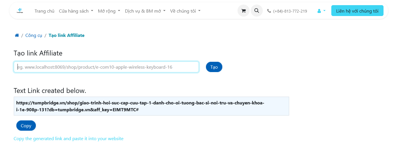Click the Copy button

[26, 126]
